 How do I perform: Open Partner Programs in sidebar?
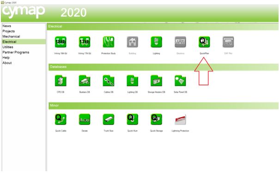16,53
